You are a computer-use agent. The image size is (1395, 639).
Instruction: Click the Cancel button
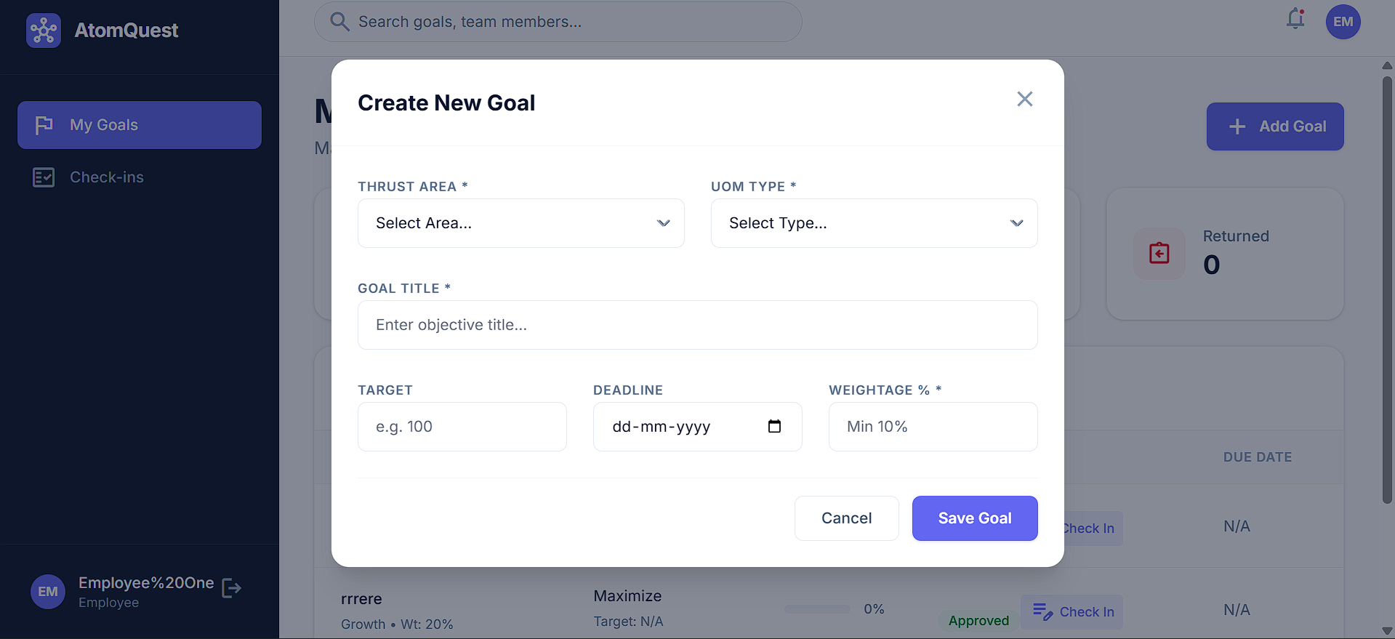pyautogui.click(x=847, y=518)
